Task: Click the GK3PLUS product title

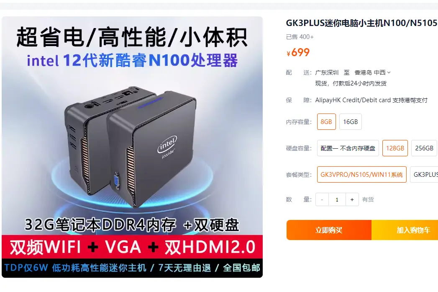Action: pos(362,23)
